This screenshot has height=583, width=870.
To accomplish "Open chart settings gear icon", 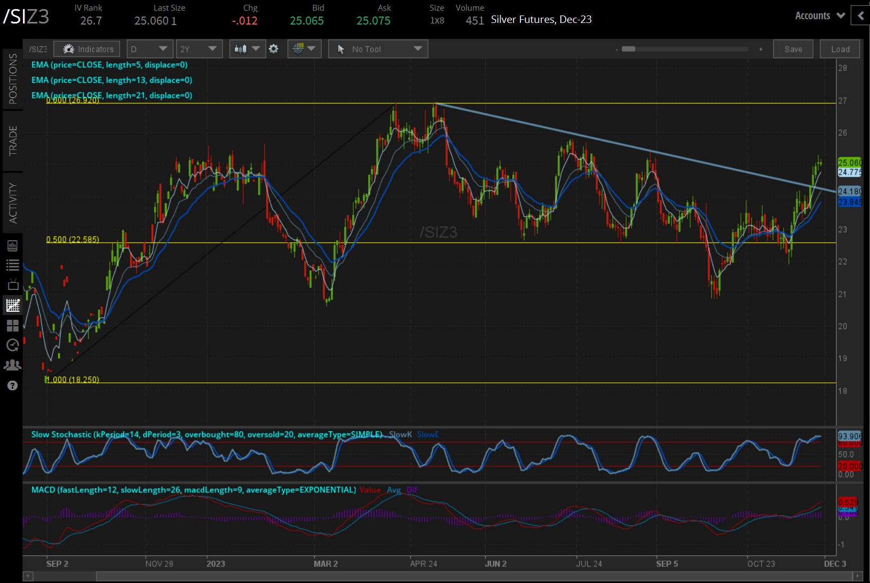I will pyautogui.click(x=274, y=49).
